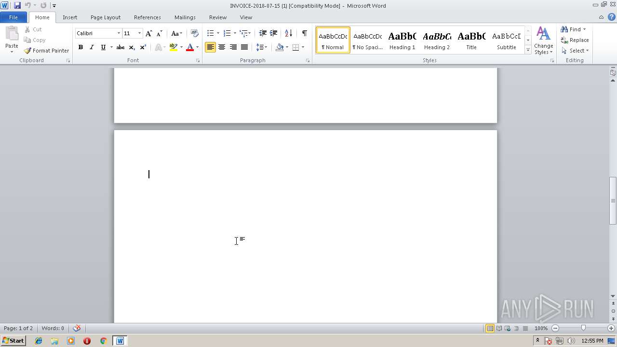Apply the text highlight color
Image resolution: width=617 pixels, height=347 pixels.
click(x=173, y=47)
